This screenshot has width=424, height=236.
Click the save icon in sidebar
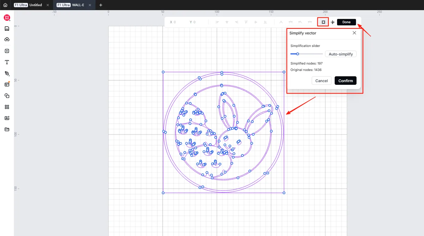[7, 28]
